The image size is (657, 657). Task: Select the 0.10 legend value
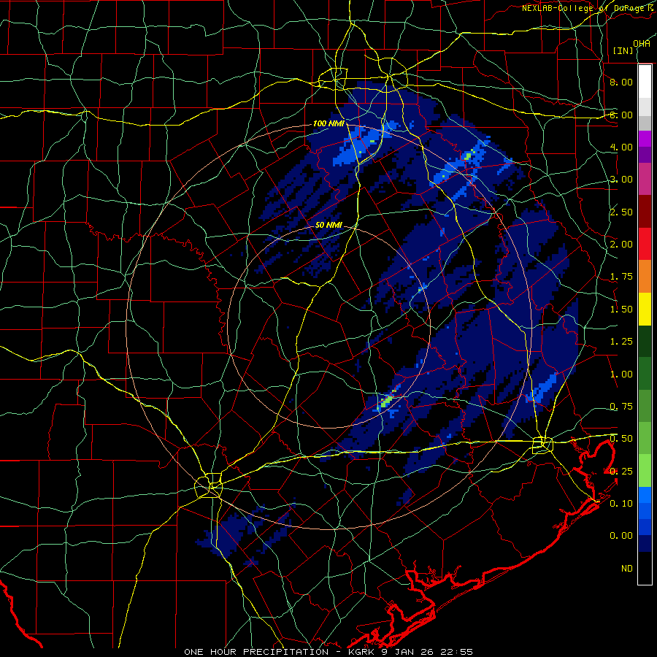(621, 504)
